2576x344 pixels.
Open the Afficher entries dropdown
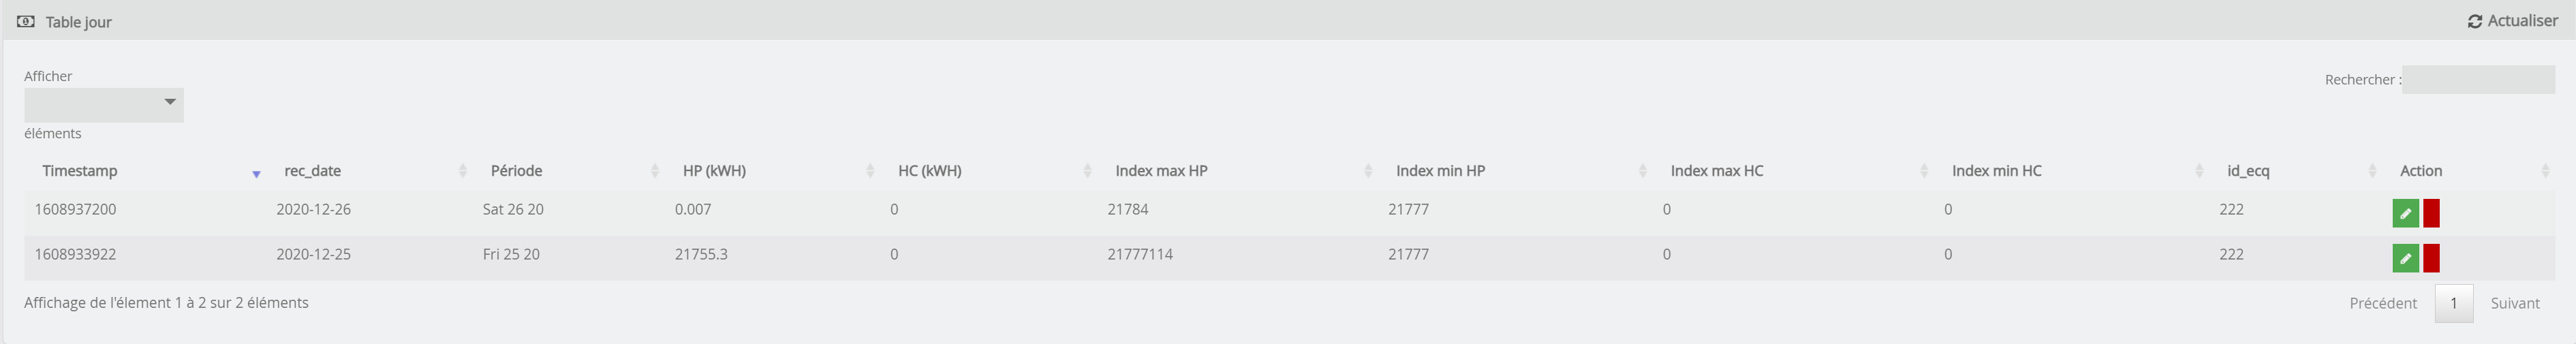pyautogui.click(x=104, y=105)
